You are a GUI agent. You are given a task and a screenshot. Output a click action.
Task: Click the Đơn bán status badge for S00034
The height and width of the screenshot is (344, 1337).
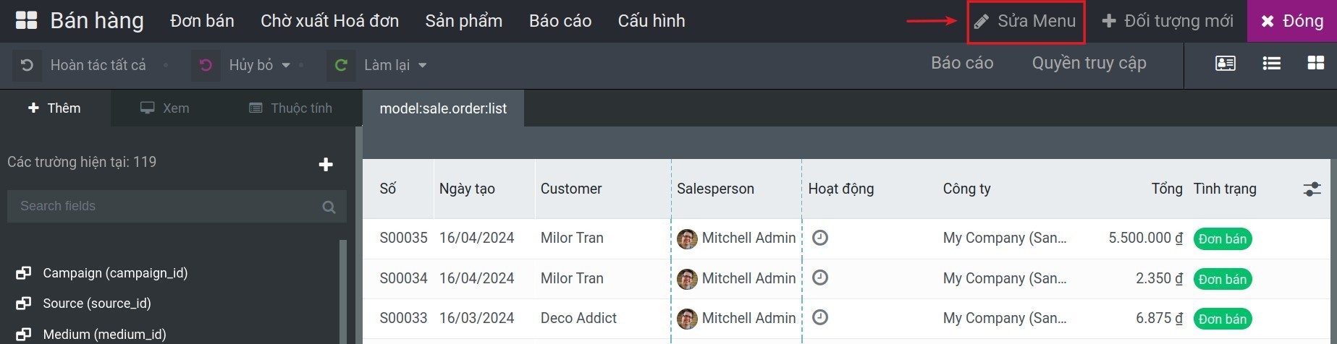pos(1222,279)
